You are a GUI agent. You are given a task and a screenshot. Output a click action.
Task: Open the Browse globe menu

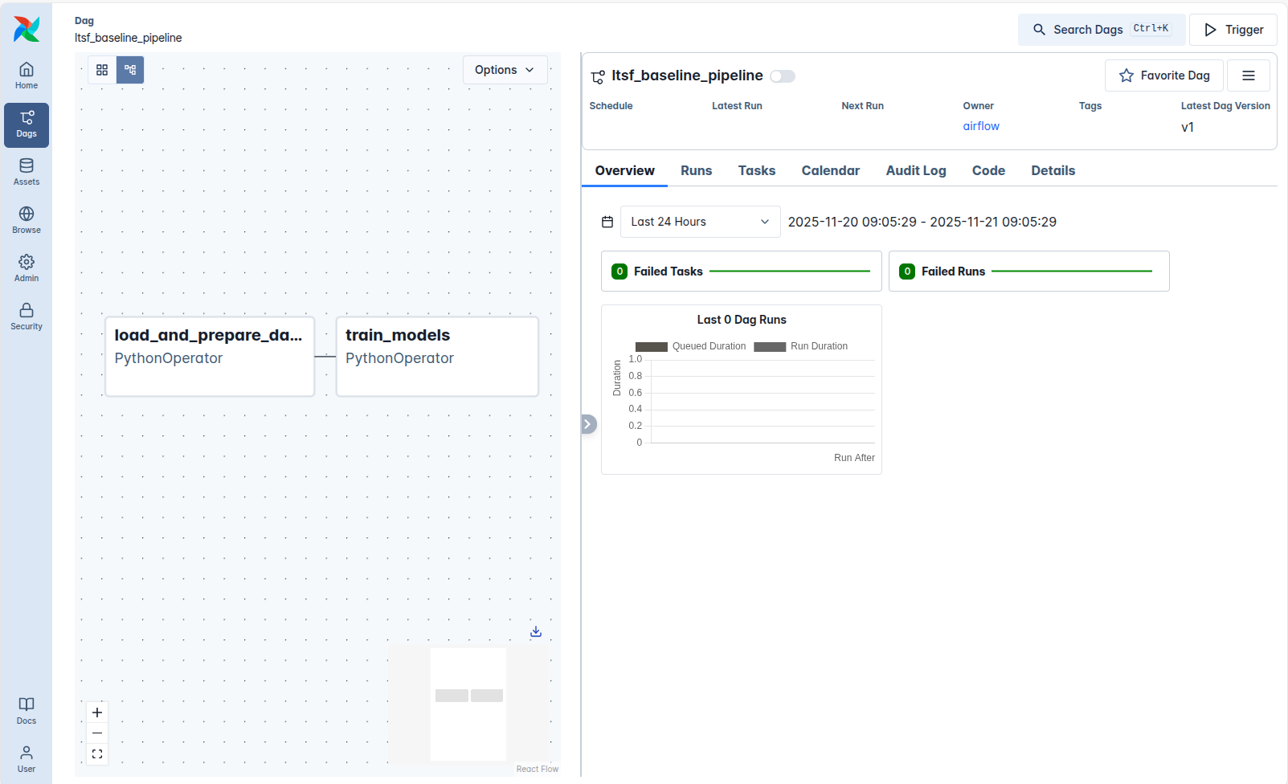point(27,221)
